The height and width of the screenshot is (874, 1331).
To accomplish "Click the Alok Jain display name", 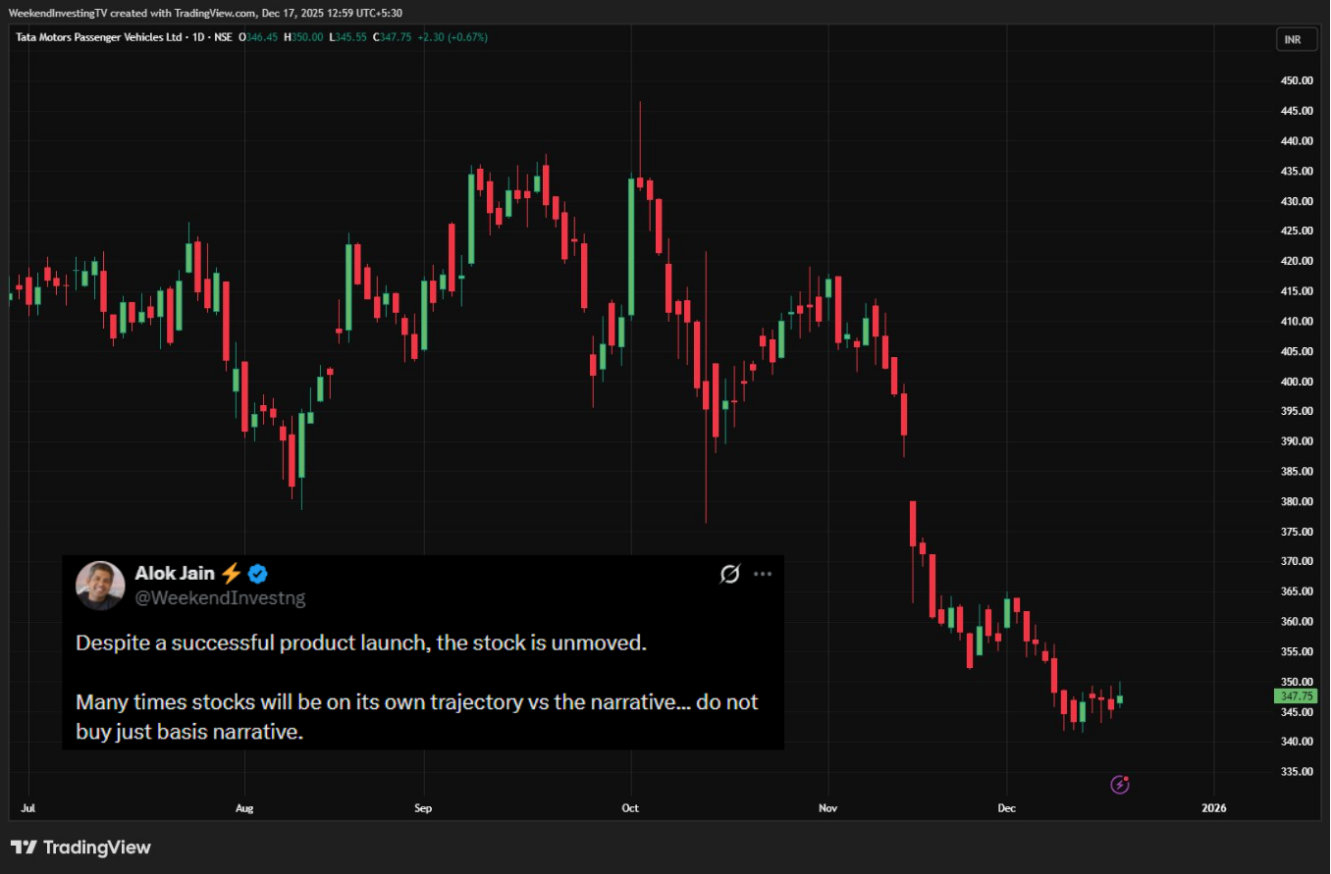I will tap(174, 574).
